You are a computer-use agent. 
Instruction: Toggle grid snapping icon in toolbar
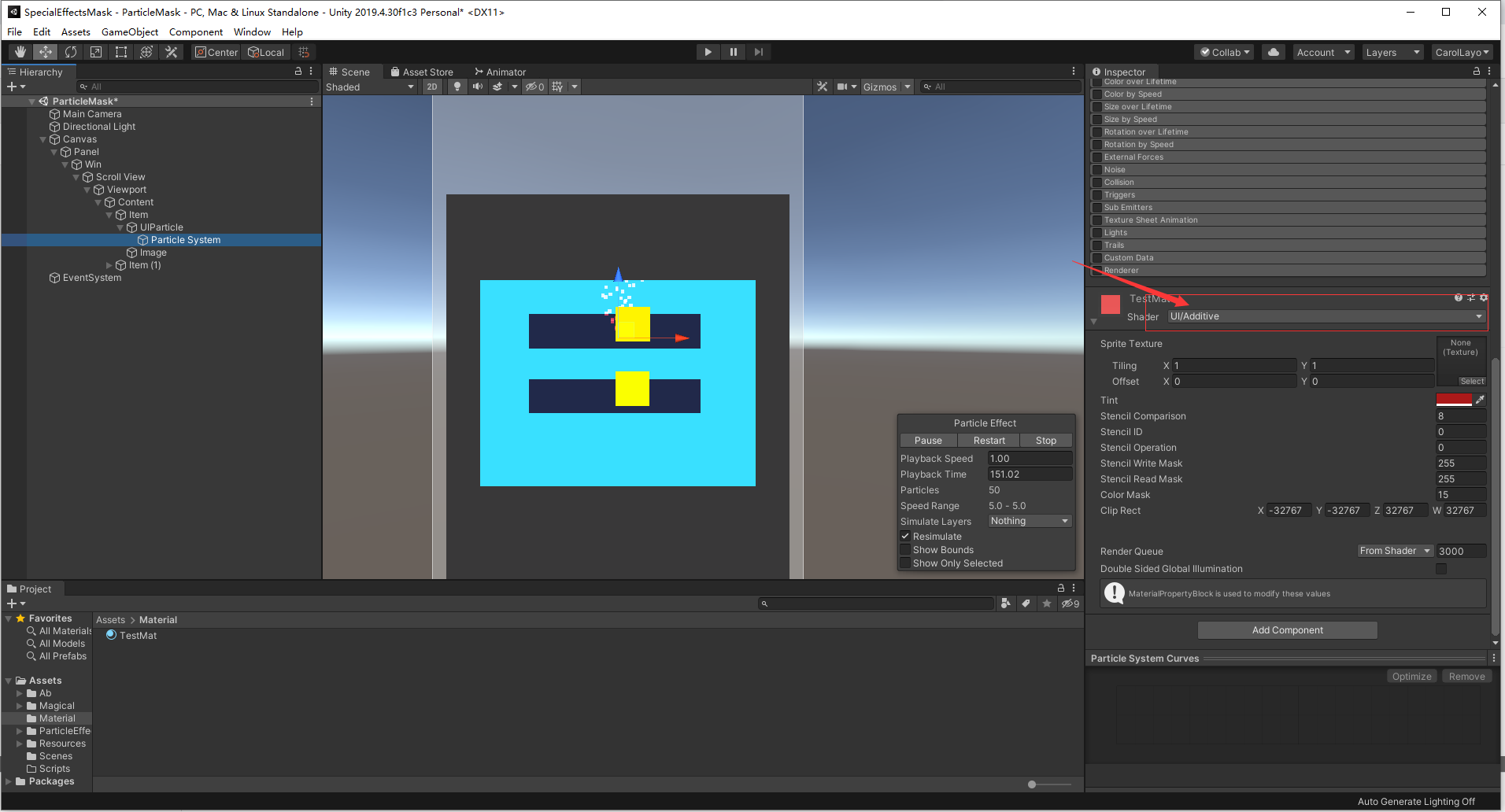click(x=304, y=52)
